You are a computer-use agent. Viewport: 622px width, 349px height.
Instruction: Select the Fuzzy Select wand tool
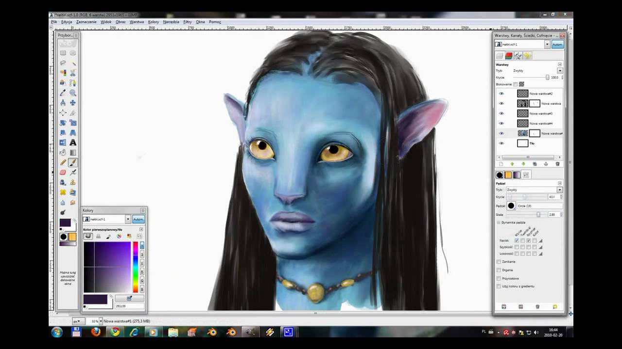[x=73, y=63]
